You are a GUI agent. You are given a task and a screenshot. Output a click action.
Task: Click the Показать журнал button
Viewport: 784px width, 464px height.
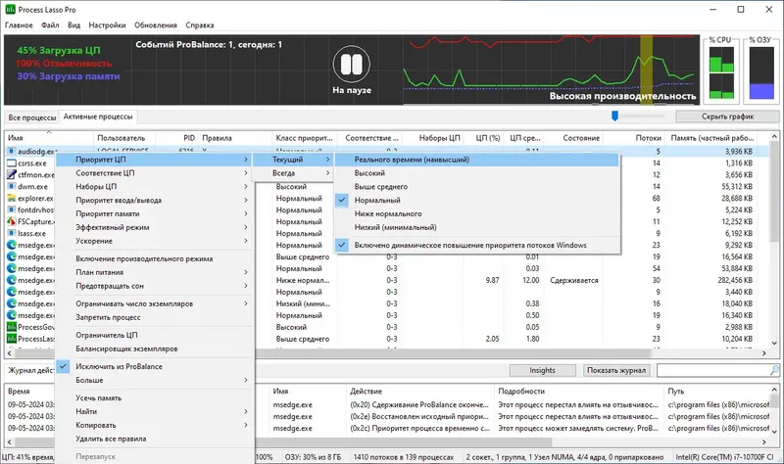coord(616,370)
